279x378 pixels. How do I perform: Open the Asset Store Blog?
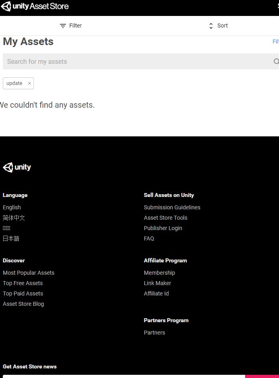tap(24, 304)
